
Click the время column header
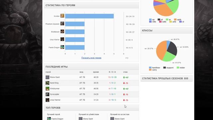pos(96,72)
